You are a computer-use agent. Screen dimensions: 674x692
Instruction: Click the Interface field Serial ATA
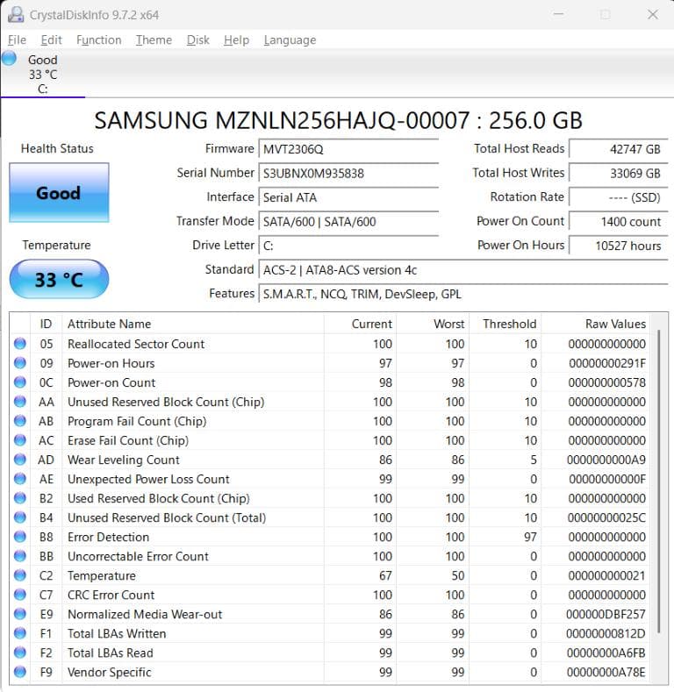point(348,197)
